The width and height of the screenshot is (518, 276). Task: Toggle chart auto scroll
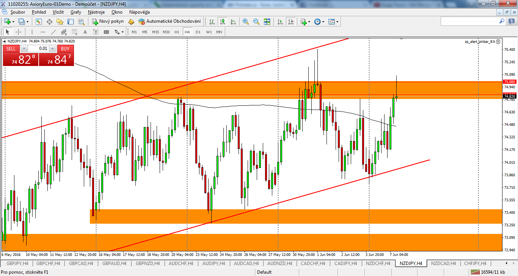(x=280, y=22)
